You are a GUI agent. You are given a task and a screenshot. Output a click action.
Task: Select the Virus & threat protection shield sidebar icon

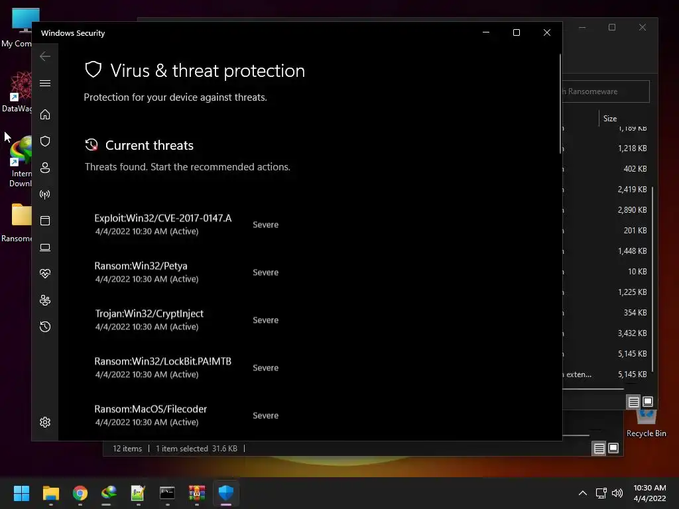click(45, 141)
